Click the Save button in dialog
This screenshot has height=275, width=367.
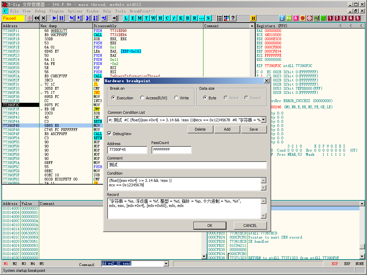(x=254, y=129)
